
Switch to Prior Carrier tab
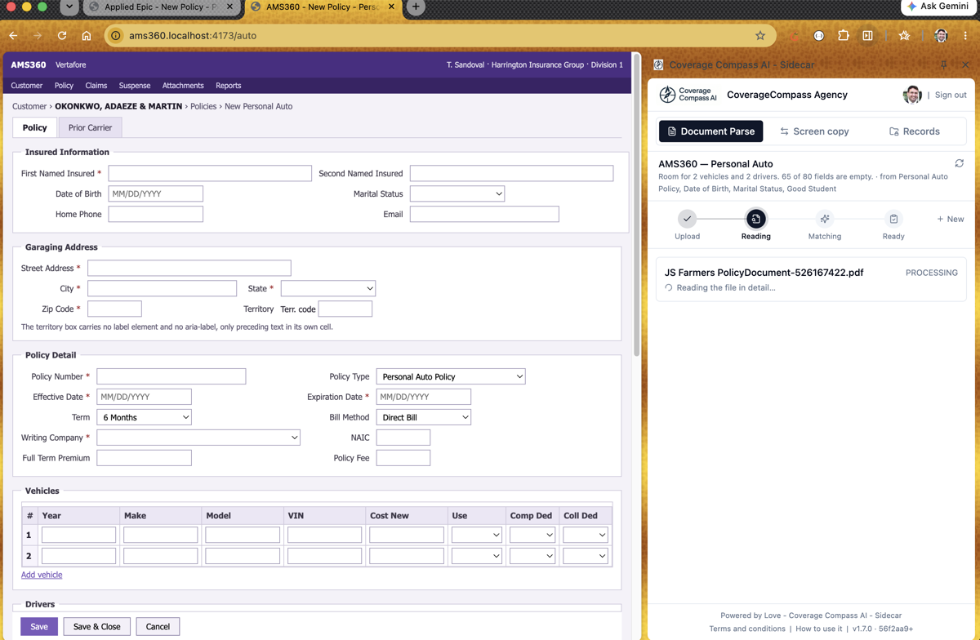(x=90, y=127)
